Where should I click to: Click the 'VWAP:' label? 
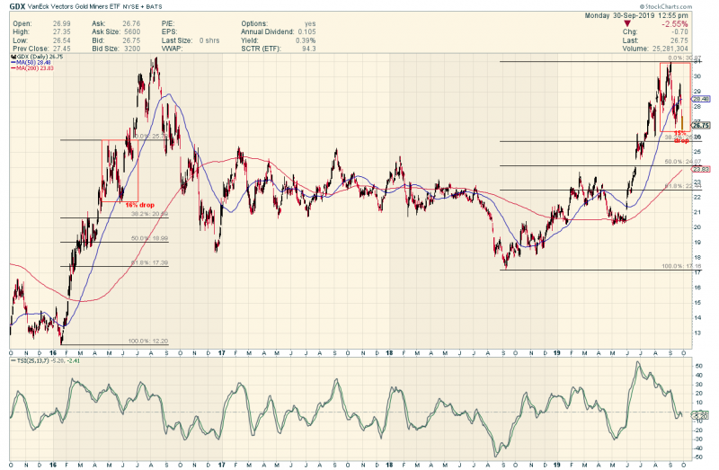tap(172, 49)
